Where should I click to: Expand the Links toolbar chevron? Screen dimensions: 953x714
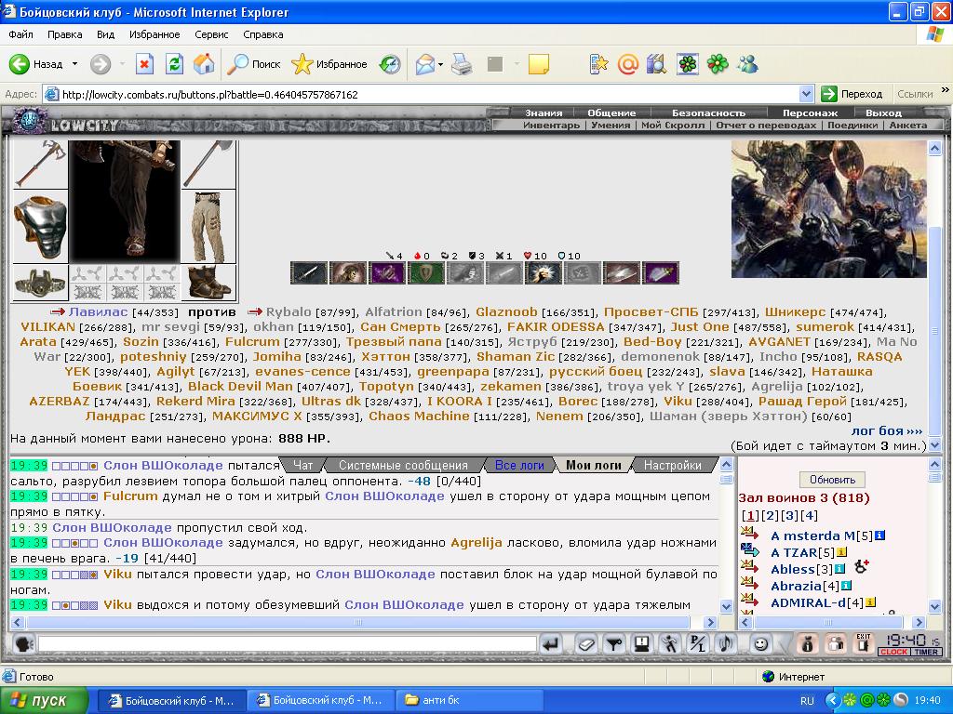click(x=946, y=90)
